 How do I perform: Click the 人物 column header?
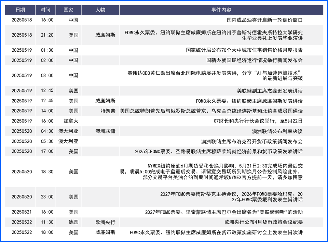point(100,10)
